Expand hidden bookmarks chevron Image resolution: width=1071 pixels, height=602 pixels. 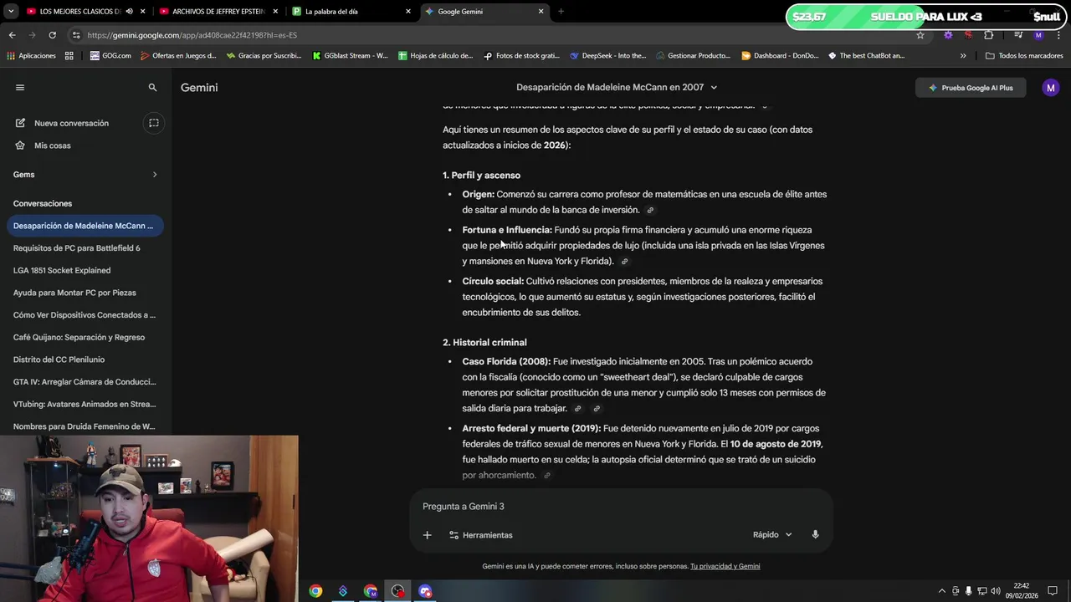[963, 56]
